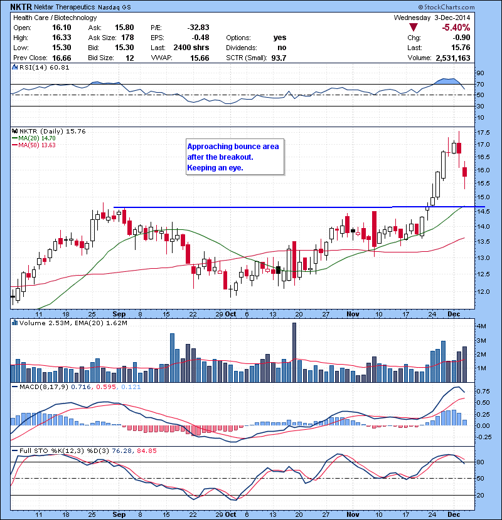Click the candlestick icon next to NKTR (Daily)
502x520 pixels.
point(14,131)
